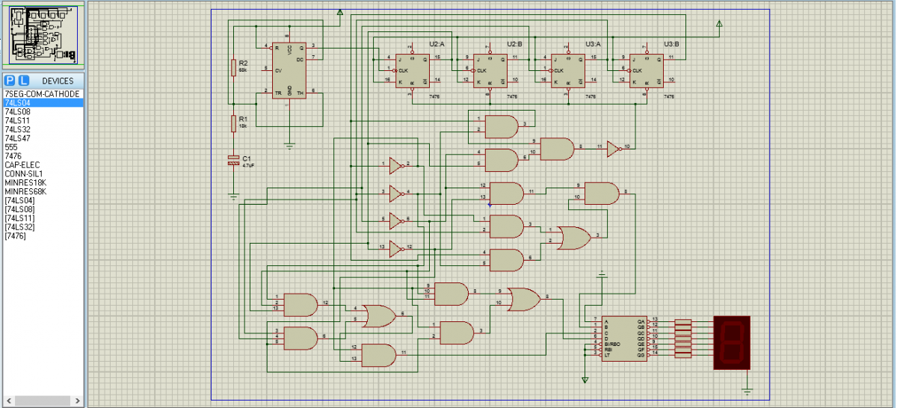Click the DEVICES panel header

57,80
